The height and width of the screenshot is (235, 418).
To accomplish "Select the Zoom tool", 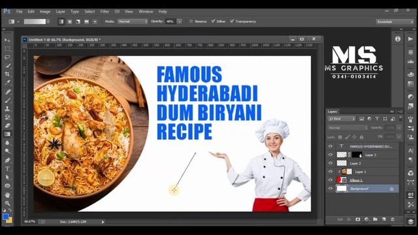I will pos(7,204).
